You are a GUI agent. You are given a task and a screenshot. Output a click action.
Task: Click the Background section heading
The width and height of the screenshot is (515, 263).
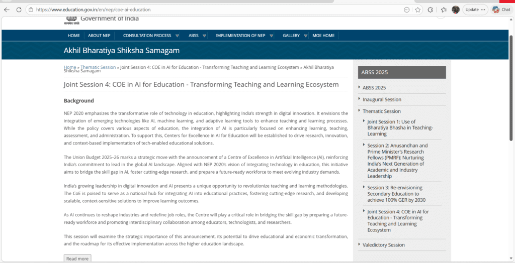[79, 101]
